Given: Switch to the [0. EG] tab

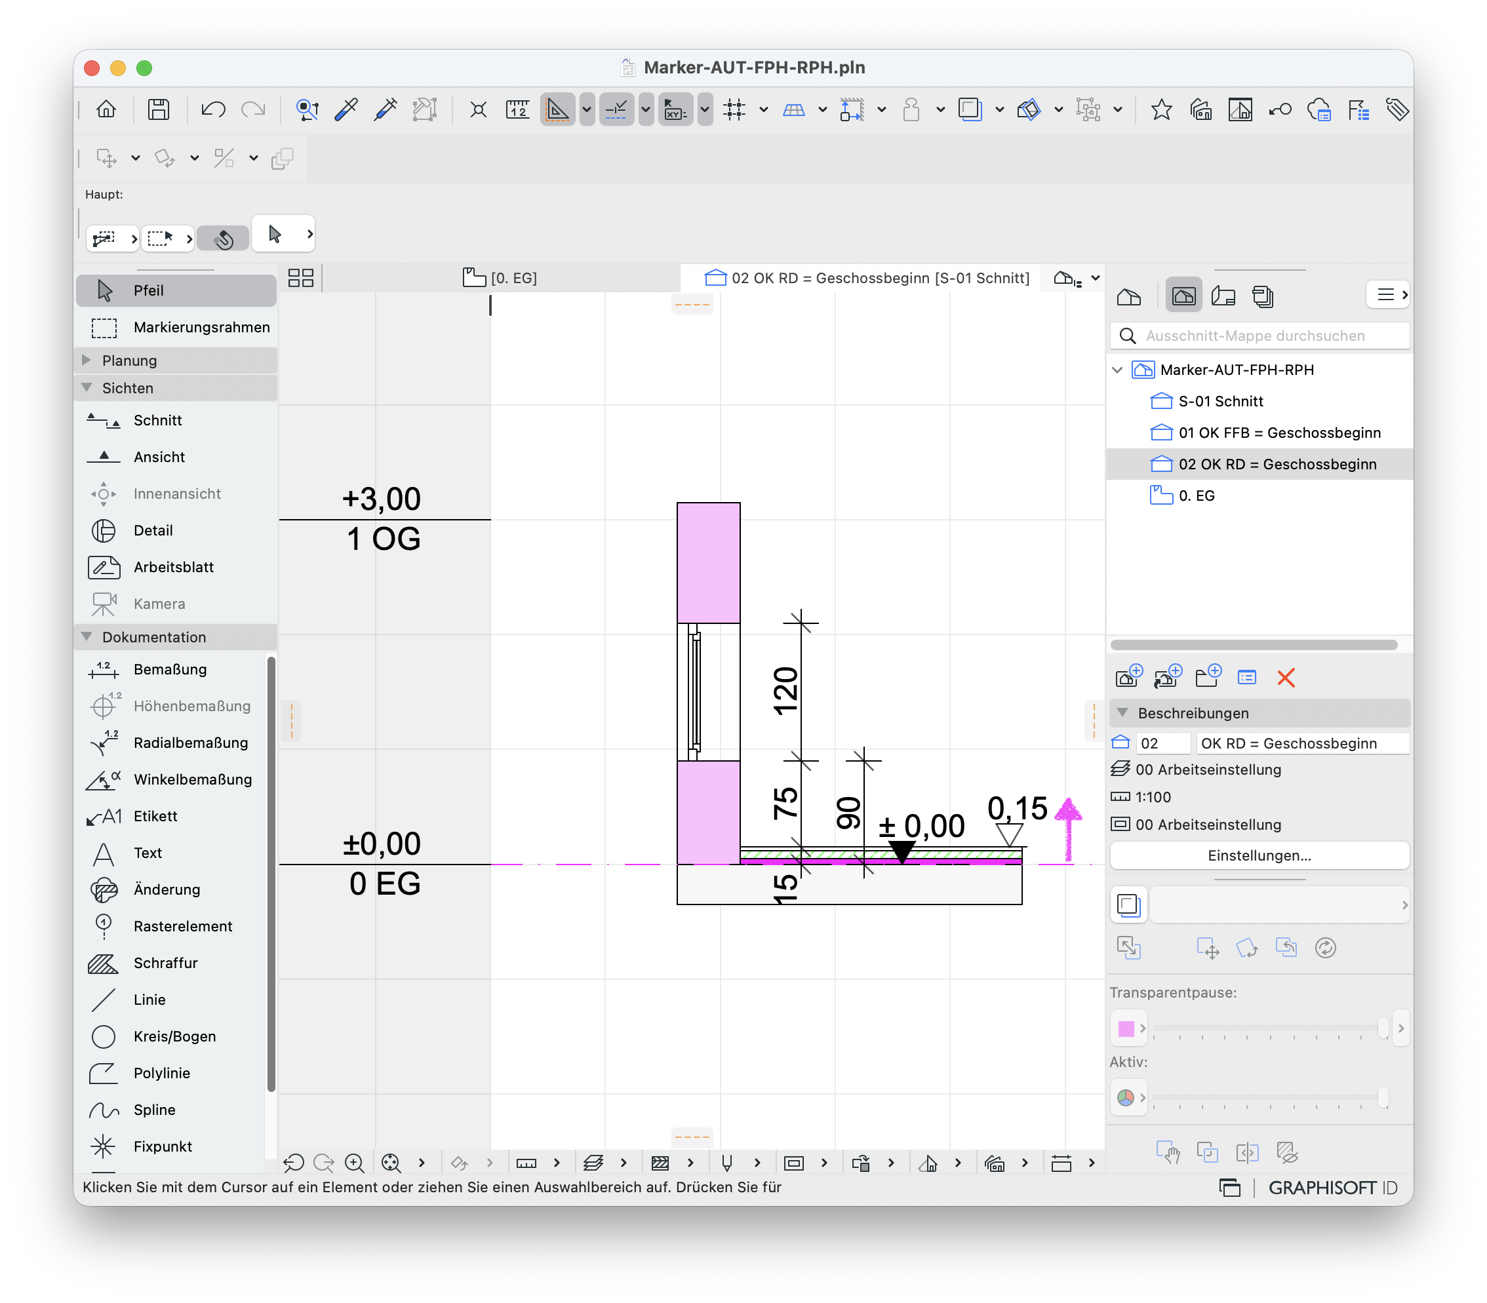Looking at the screenshot, I should (500, 278).
